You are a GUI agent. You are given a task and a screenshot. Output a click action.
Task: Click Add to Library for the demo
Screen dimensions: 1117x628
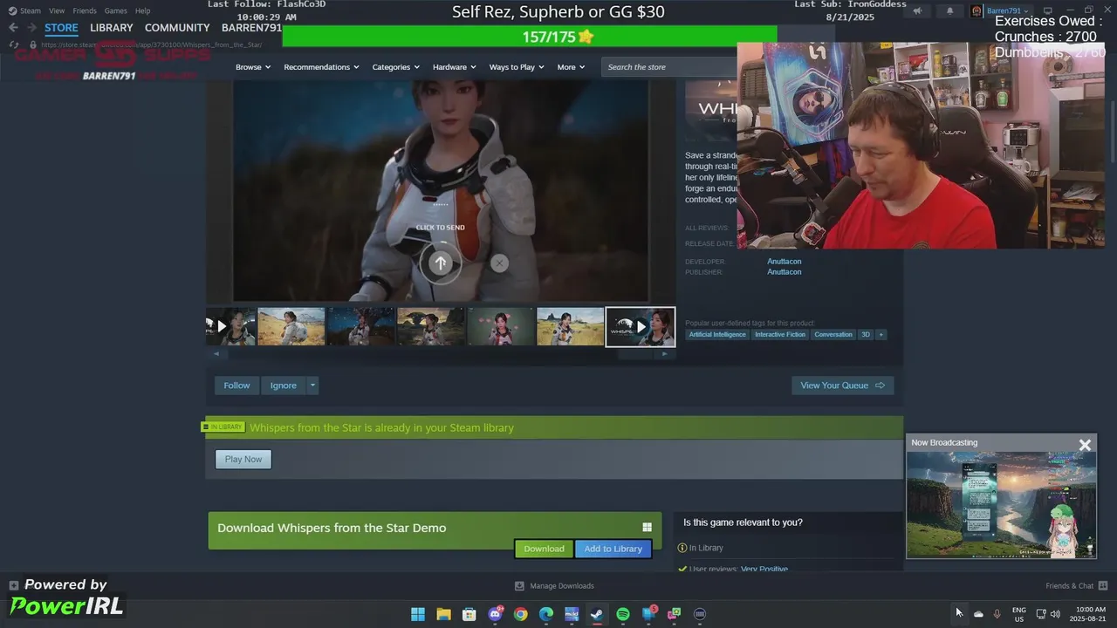613,549
